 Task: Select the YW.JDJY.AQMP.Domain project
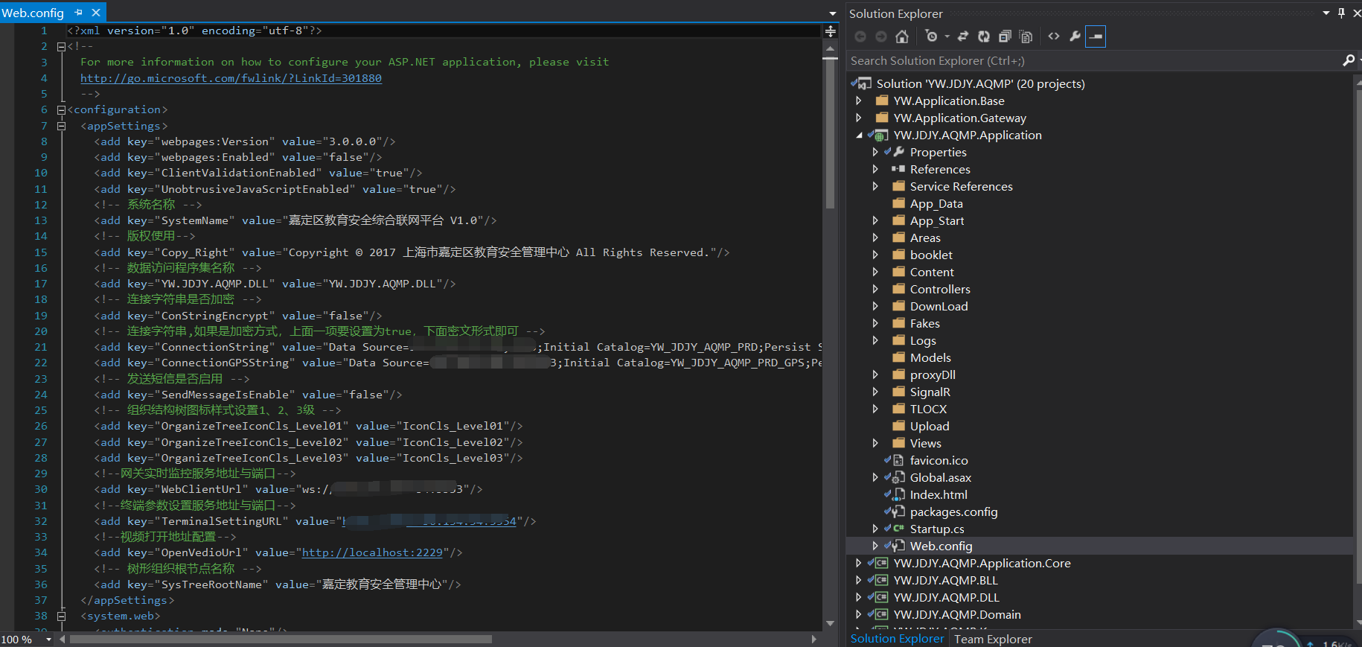[x=957, y=614]
